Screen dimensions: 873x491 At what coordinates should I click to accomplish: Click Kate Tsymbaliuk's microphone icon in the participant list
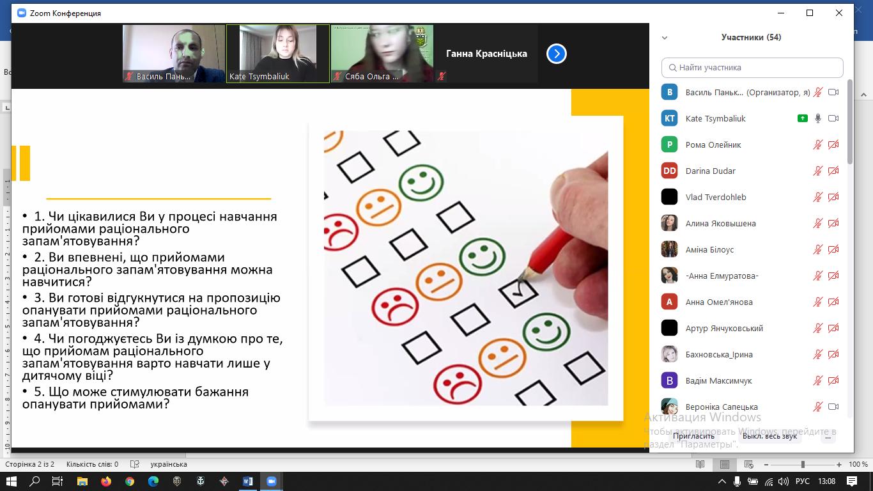(x=817, y=118)
